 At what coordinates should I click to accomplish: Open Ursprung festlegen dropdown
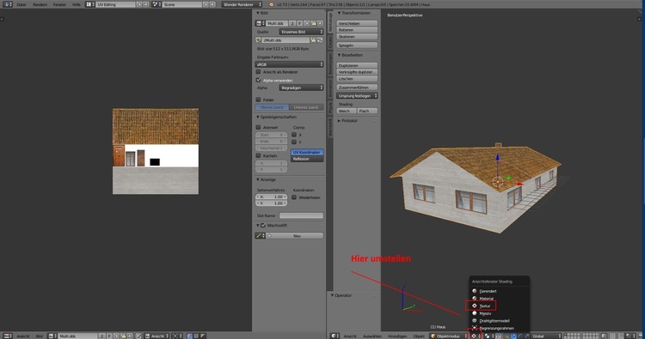click(357, 96)
